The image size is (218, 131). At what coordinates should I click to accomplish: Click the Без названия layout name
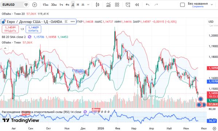198,4
